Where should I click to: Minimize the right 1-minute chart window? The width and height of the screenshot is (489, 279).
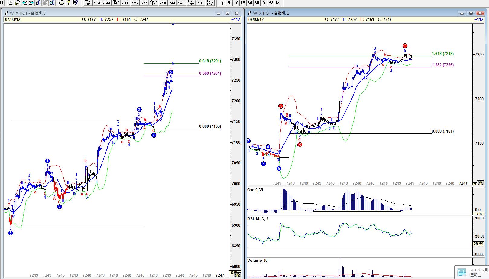(x=462, y=13)
